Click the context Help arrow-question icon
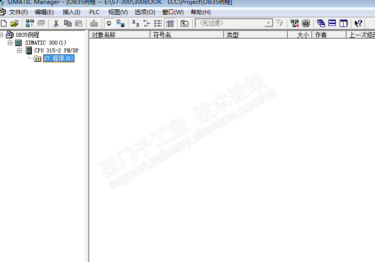The image size is (375, 262). click(x=358, y=24)
